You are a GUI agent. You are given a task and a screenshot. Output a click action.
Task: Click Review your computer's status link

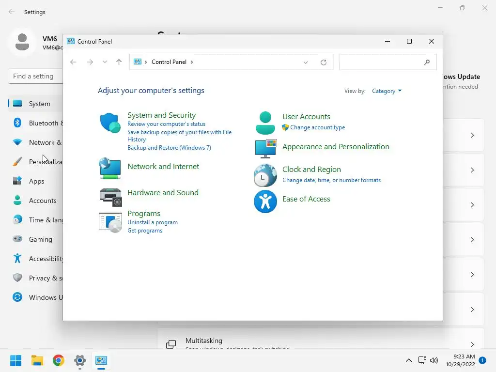point(167,124)
